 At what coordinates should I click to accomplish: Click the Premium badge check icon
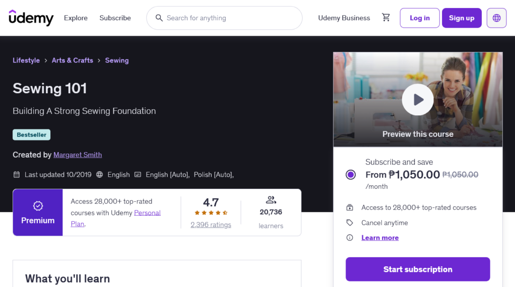click(38, 206)
